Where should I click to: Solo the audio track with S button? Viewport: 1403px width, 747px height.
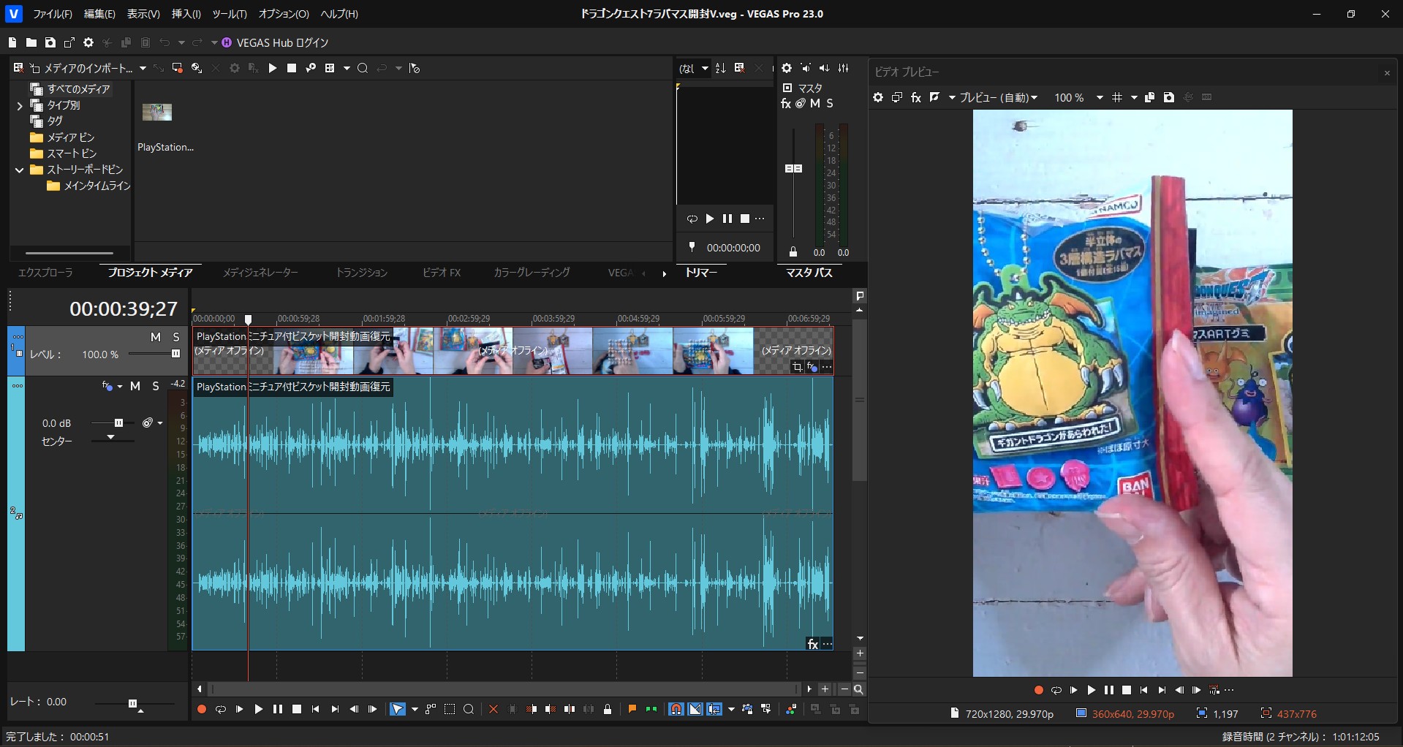coord(156,386)
